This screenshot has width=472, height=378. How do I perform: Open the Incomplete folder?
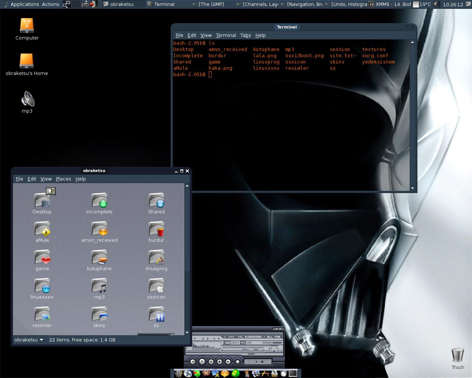click(99, 203)
